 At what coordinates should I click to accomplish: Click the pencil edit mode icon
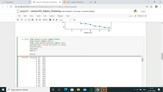(x=135, y=16)
